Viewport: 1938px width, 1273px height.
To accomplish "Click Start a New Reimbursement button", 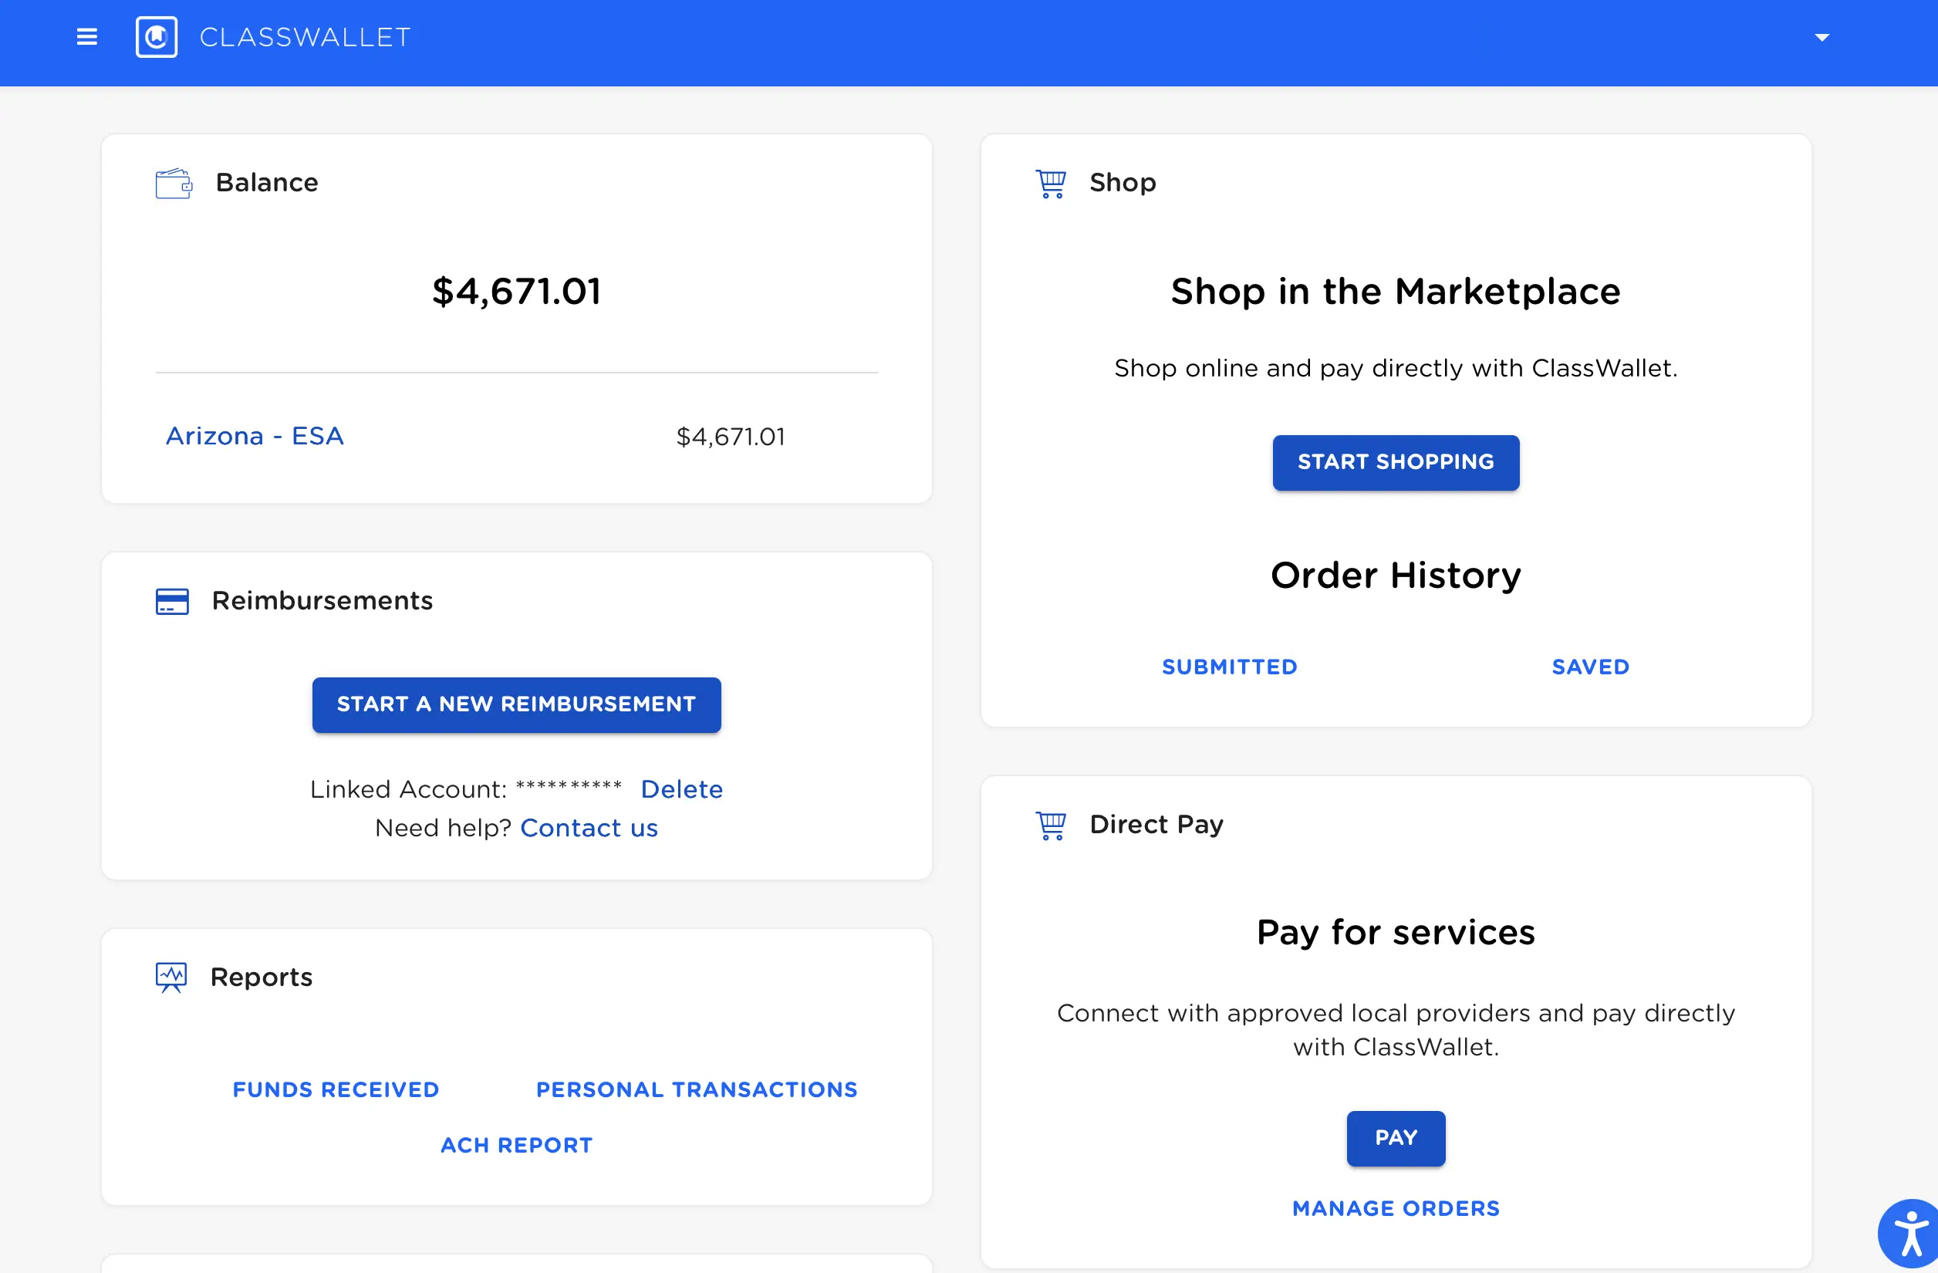I will pyautogui.click(x=517, y=705).
